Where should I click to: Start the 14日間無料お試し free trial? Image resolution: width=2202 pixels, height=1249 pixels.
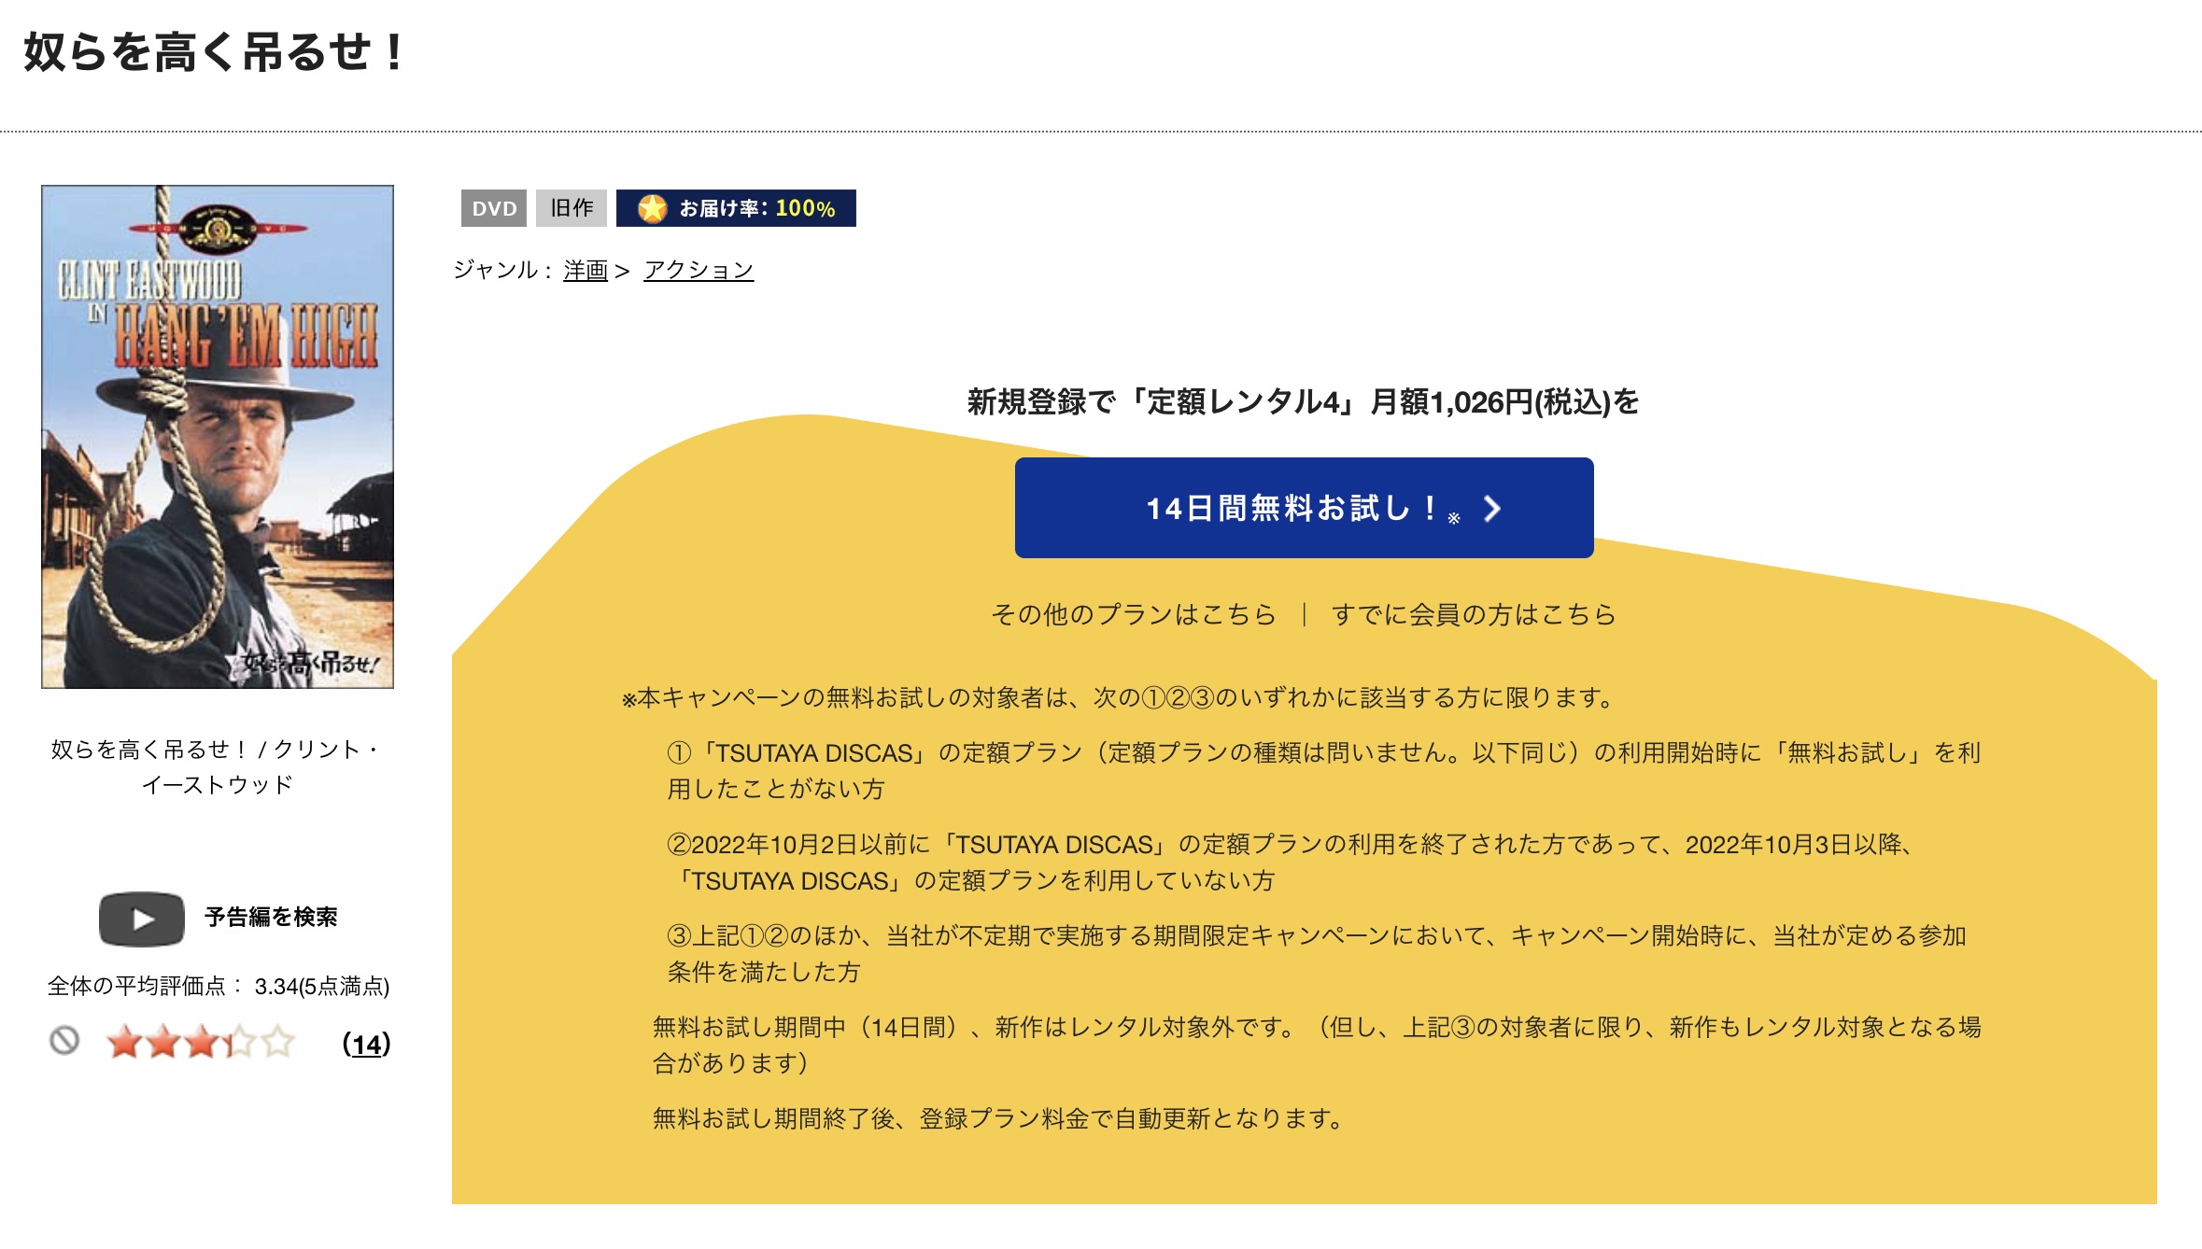[1304, 508]
